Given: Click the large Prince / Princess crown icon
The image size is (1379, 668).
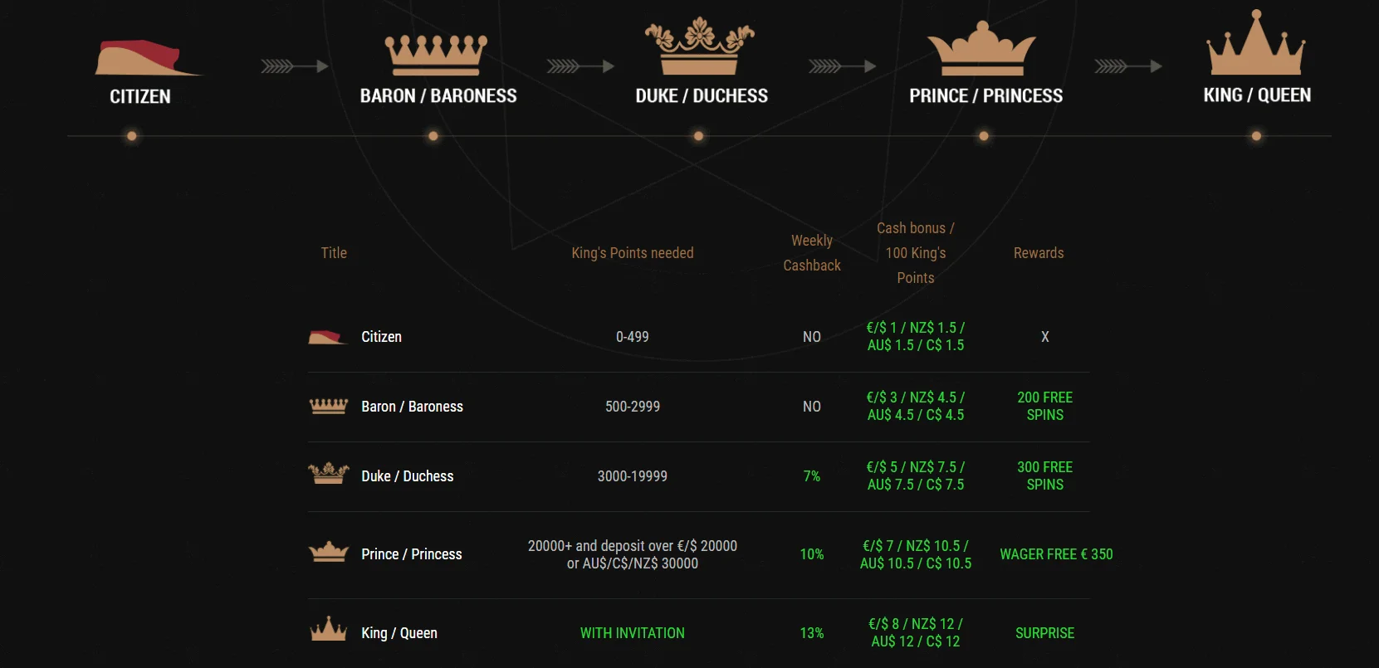Looking at the screenshot, I should point(982,48).
